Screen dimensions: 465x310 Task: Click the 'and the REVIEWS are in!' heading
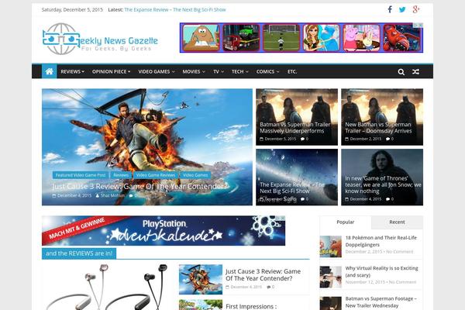(x=79, y=253)
